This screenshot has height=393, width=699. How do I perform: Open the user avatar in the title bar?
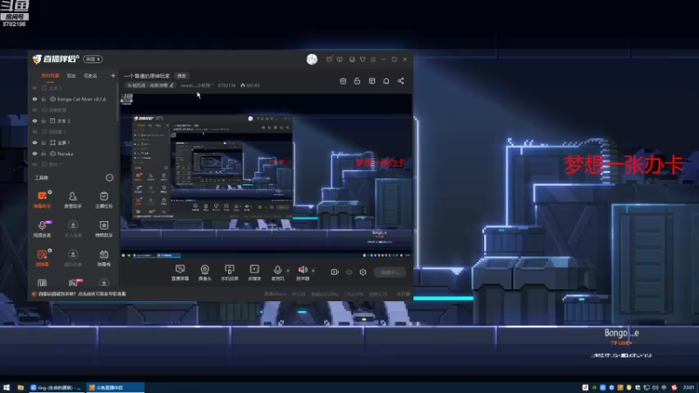pos(312,59)
